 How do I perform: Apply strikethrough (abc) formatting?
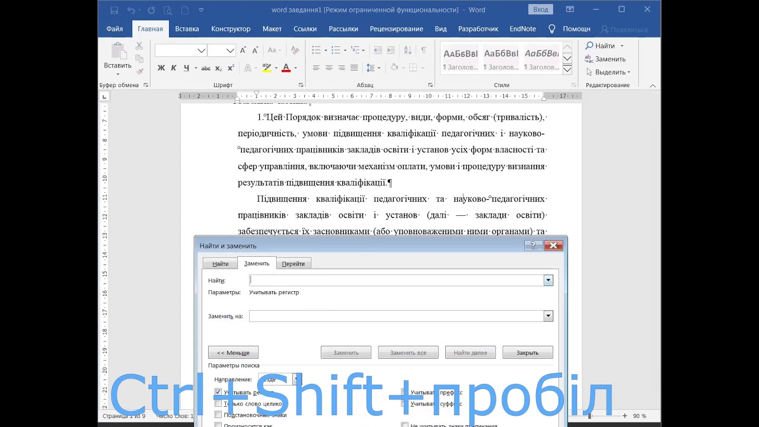[206, 68]
